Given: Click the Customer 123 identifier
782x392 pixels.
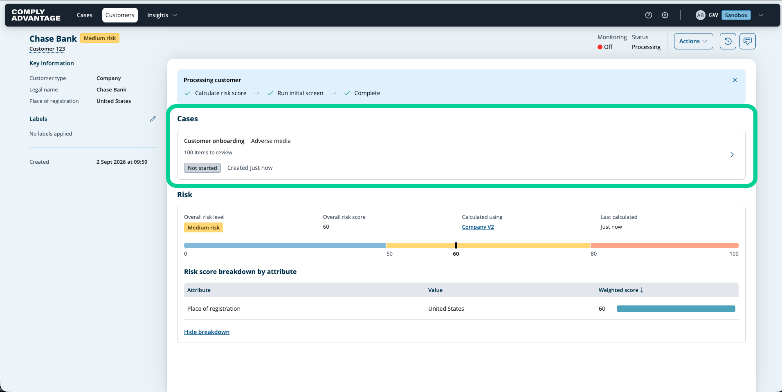Looking at the screenshot, I should [x=47, y=49].
